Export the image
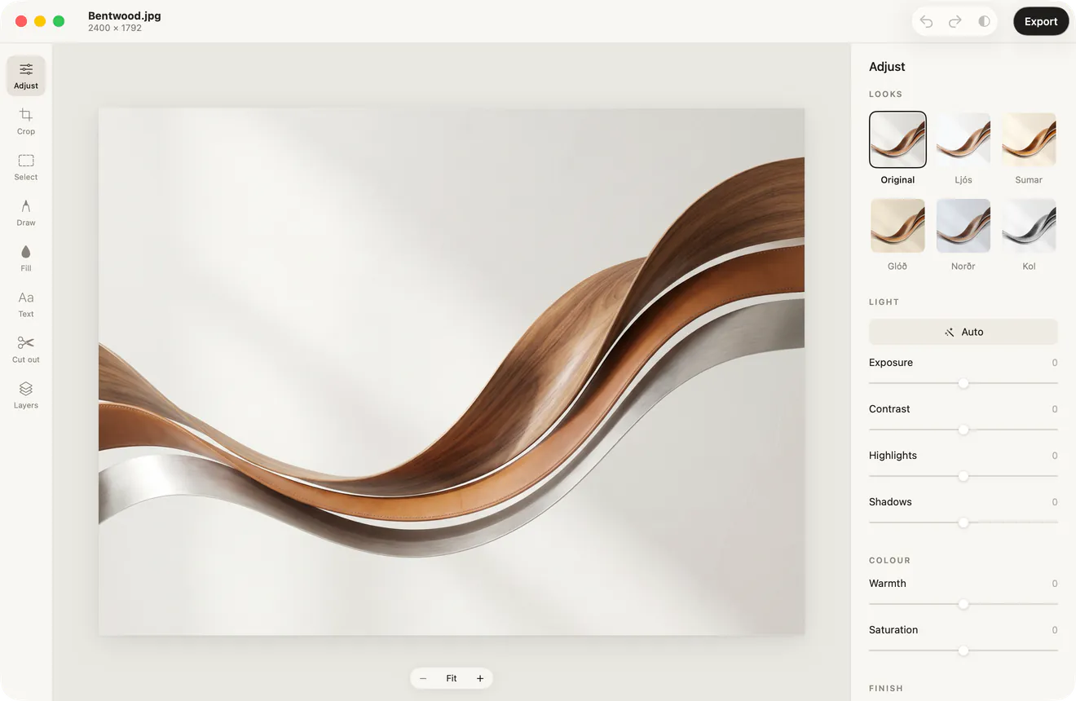This screenshot has width=1076, height=701. pos(1041,22)
